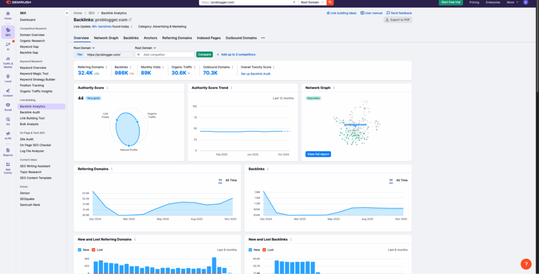Open the AI section icon
The image size is (539, 274).
(x=8, y=46)
